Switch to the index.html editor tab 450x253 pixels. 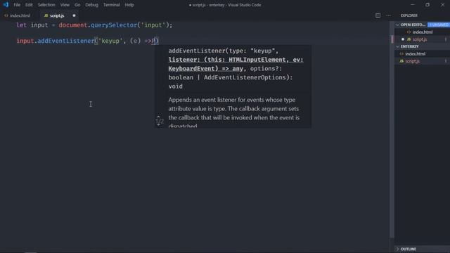point(18,15)
